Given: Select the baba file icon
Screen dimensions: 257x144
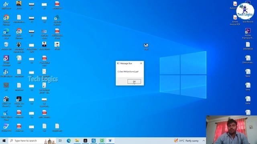Looking at the screenshot, I should pyautogui.click(x=248, y=100).
